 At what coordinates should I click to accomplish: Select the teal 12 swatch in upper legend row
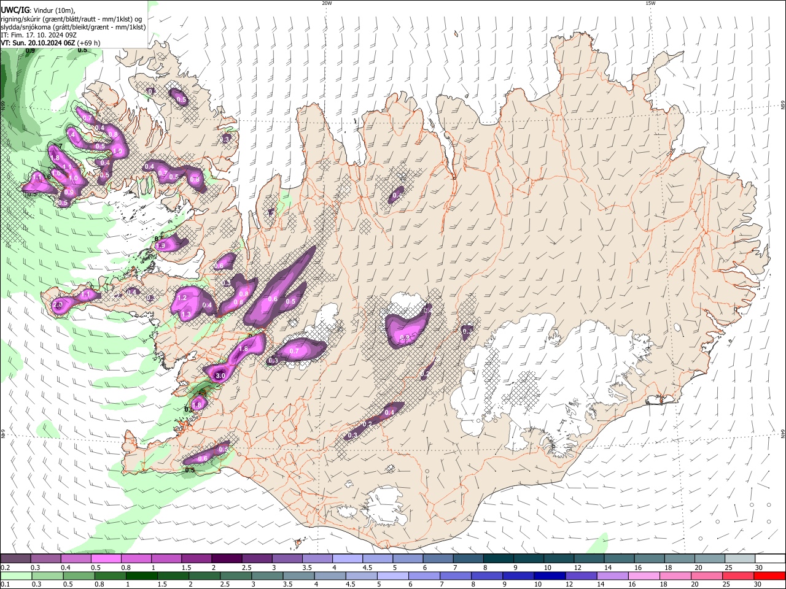click(589, 559)
